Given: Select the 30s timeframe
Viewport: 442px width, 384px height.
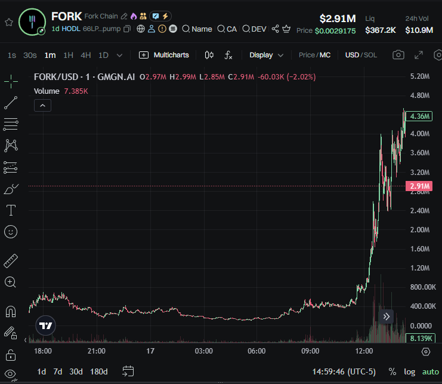Looking at the screenshot, I should coord(30,56).
